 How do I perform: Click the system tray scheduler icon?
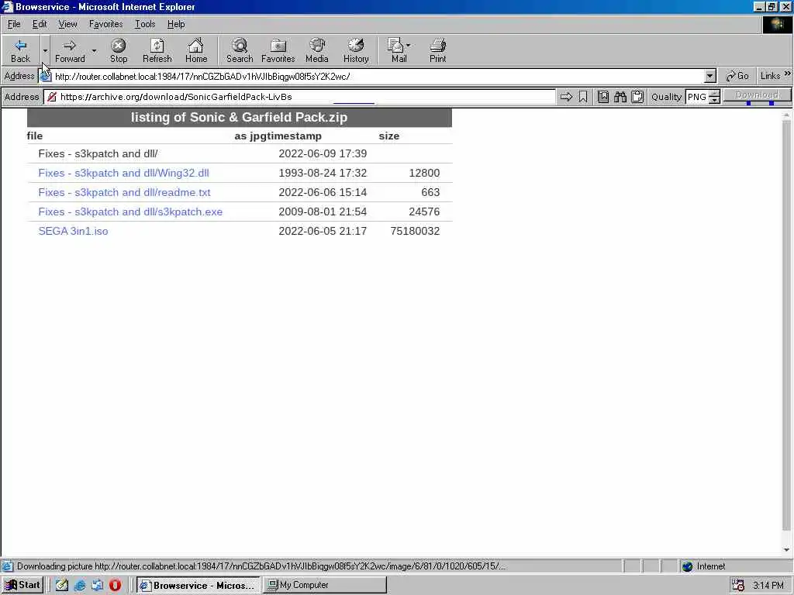point(738,586)
